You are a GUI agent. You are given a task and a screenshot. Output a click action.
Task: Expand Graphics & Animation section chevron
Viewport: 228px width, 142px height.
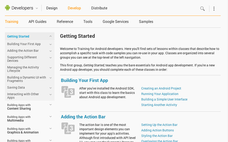point(51,129)
